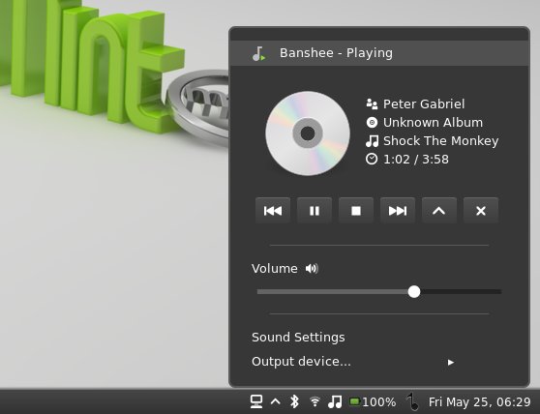This screenshot has width=540, height=414.
Task: Open the calendar from Fri May 25 clock
Action: click(479, 402)
